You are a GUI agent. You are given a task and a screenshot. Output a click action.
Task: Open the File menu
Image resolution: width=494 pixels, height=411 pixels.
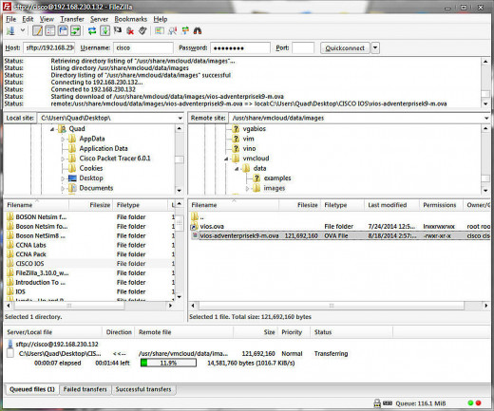(x=10, y=19)
